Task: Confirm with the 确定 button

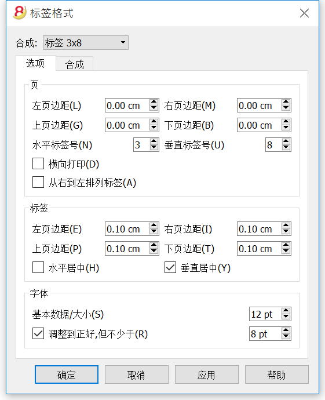Action: point(67,374)
